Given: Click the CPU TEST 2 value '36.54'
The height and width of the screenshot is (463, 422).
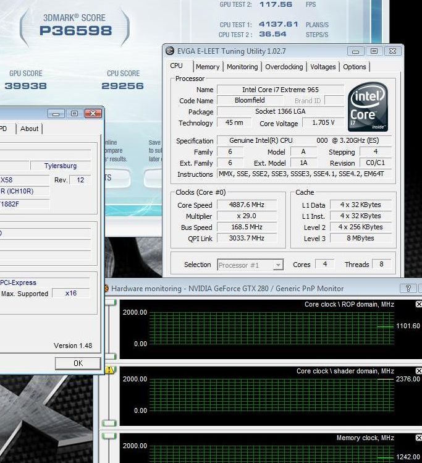Looking at the screenshot, I should coord(272,34).
